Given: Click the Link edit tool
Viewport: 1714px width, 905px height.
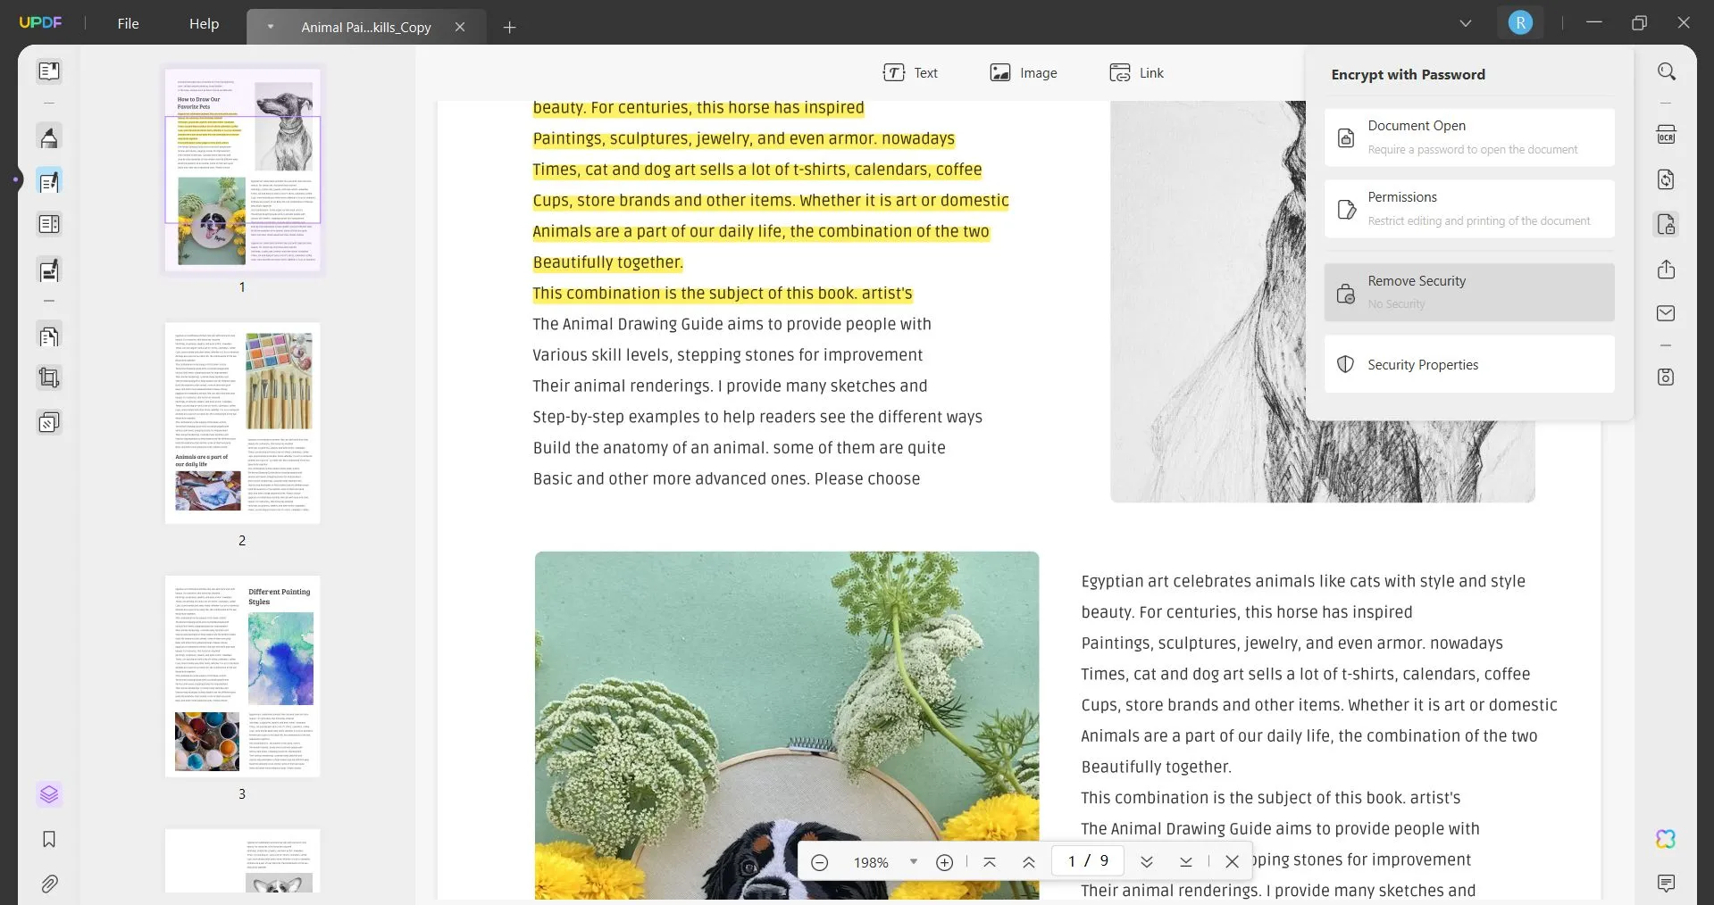Looking at the screenshot, I should 1136,73.
